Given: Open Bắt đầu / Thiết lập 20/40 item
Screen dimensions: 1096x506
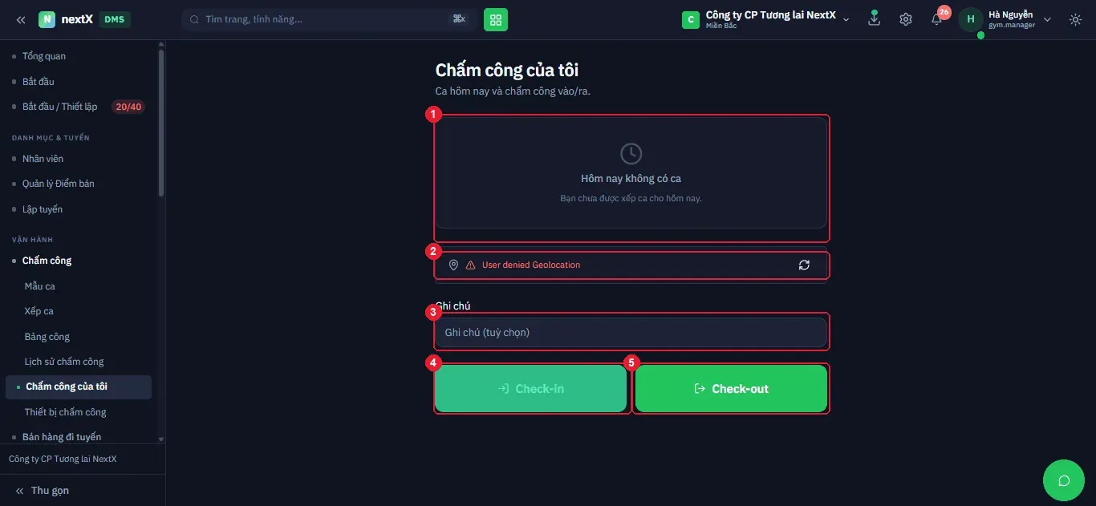Looking at the screenshot, I should [x=78, y=107].
